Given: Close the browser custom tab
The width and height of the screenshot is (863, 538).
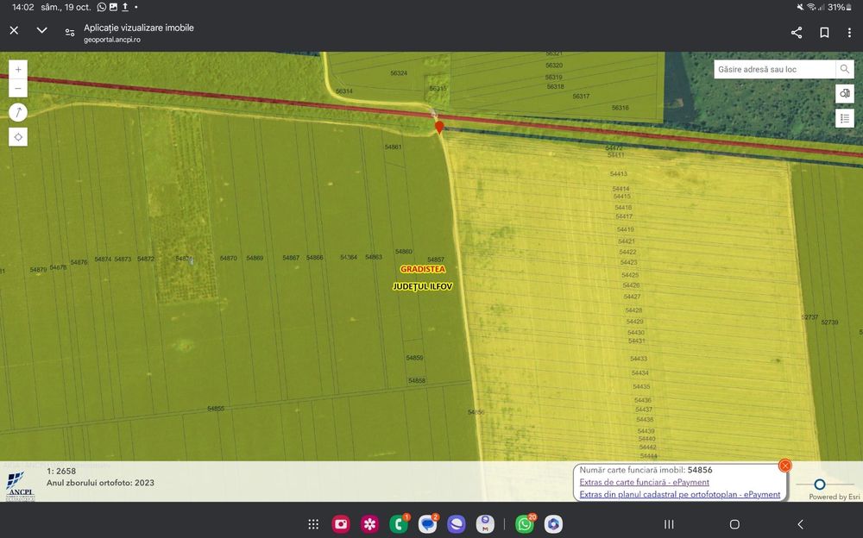Looking at the screenshot, I should (x=14, y=30).
